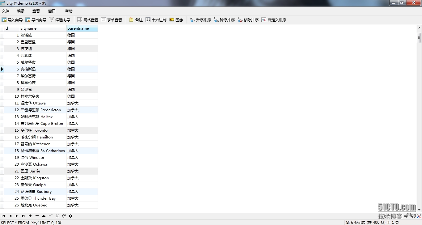The height and width of the screenshot is (225, 422).
Task: Click the 加拿大 cell in 桑德贝 Thunder Bay row
Action: [82, 198]
